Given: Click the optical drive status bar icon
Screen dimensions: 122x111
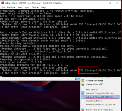Looking at the screenshot, I should (80, 79).
